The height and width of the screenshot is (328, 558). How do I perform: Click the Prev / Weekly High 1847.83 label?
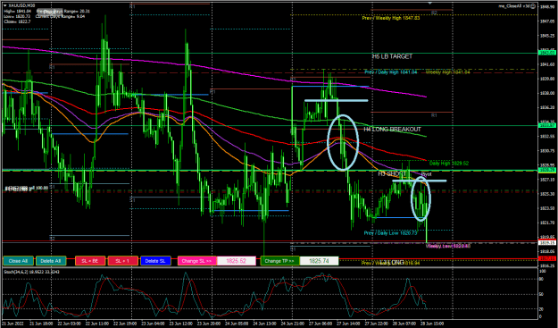coord(391,18)
